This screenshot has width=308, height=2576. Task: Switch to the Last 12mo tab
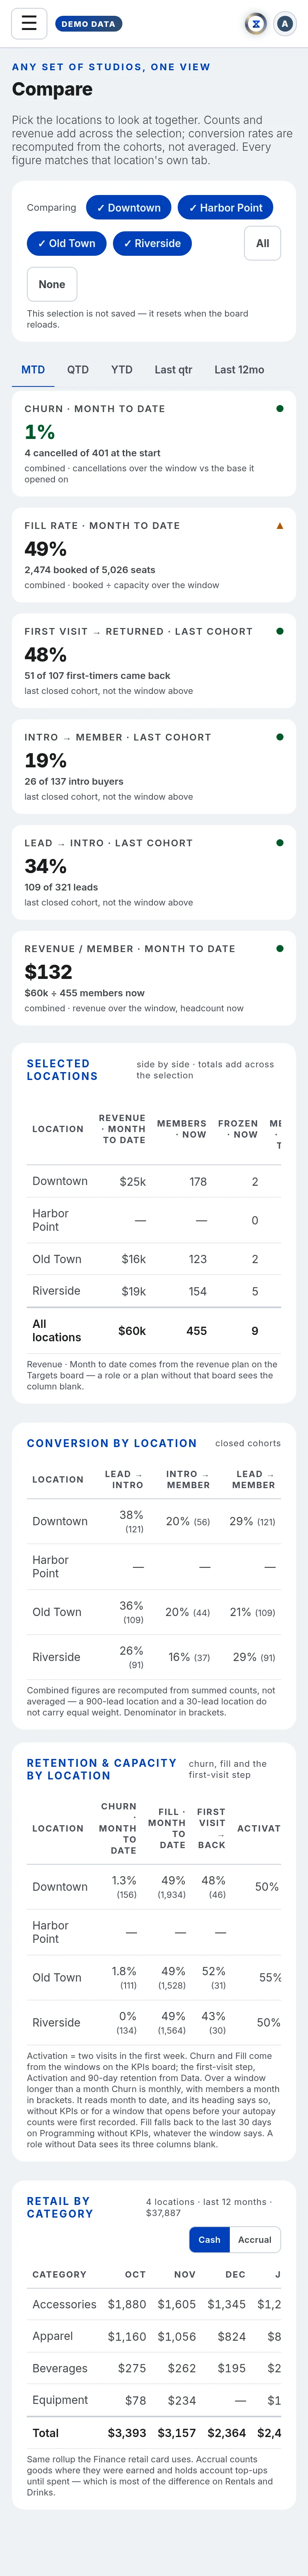[x=239, y=369]
